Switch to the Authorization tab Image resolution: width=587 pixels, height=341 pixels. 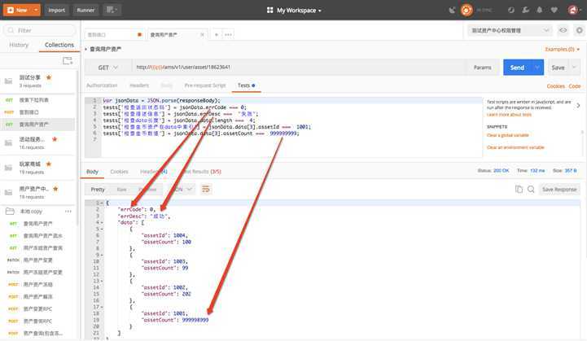pos(102,85)
